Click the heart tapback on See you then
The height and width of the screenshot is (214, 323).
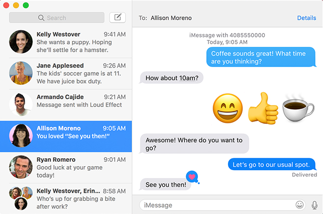(x=192, y=177)
